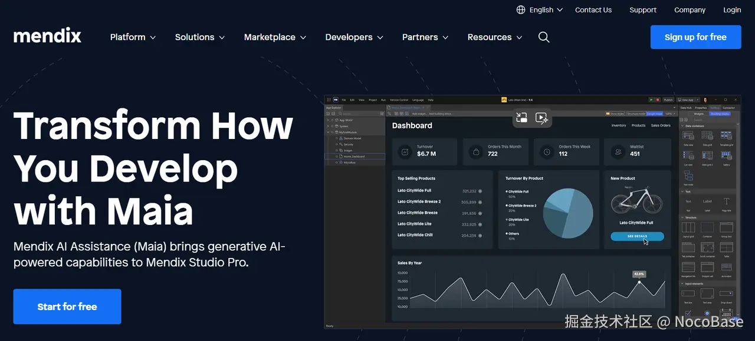755x341 pixels.
Task: Expand the Platform menu
Action: [133, 37]
